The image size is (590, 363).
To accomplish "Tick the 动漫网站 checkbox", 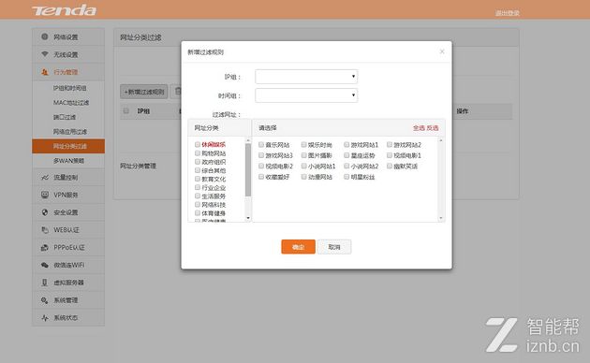I will point(303,177).
